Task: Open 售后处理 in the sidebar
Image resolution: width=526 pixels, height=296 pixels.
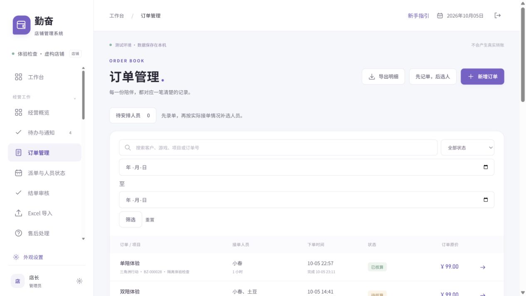Action: click(x=44, y=233)
